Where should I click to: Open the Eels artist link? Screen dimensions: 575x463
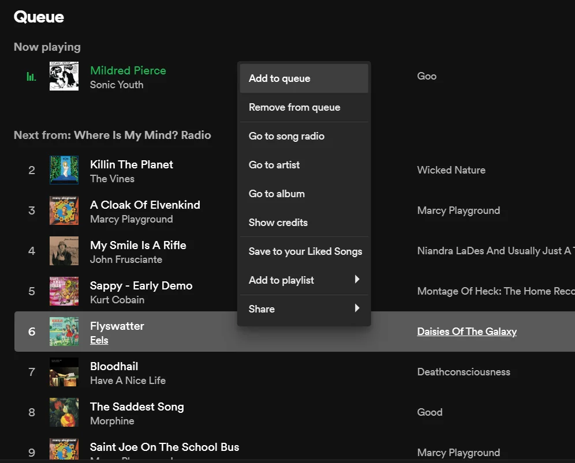tap(99, 340)
